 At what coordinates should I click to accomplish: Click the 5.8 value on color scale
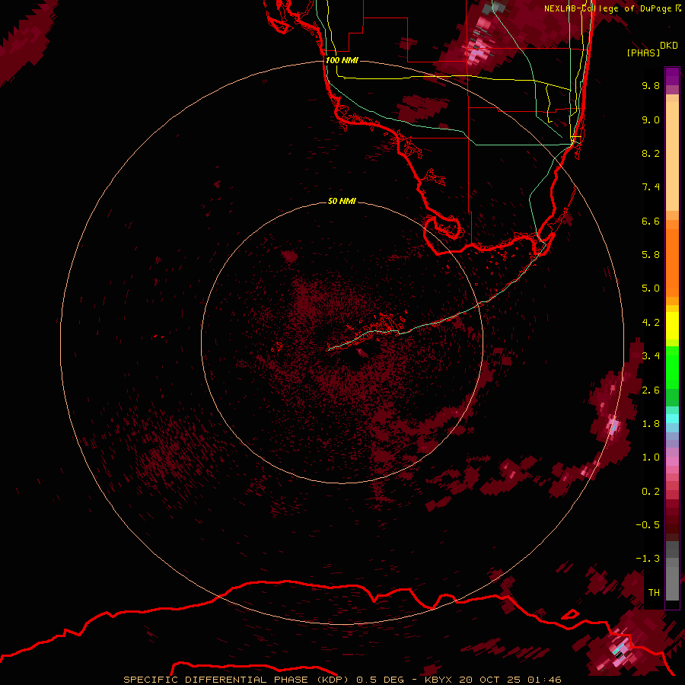coord(651,255)
